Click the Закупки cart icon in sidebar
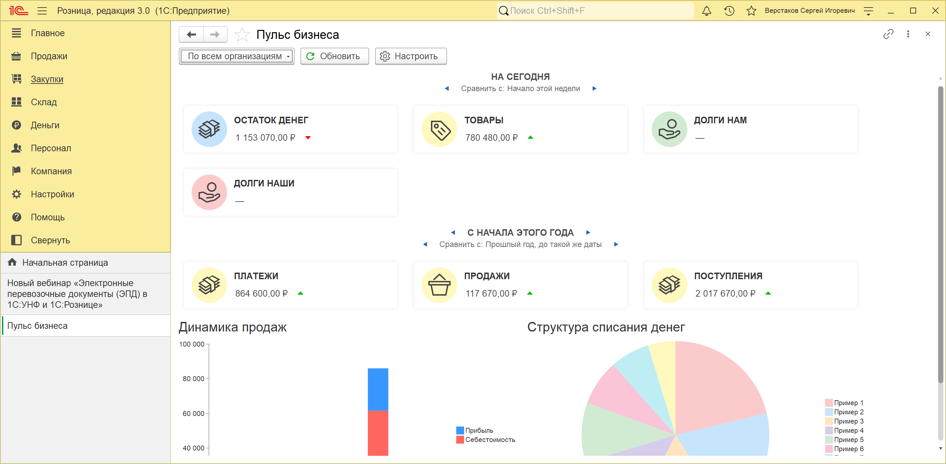Image resolution: width=946 pixels, height=464 pixels. (x=16, y=79)
